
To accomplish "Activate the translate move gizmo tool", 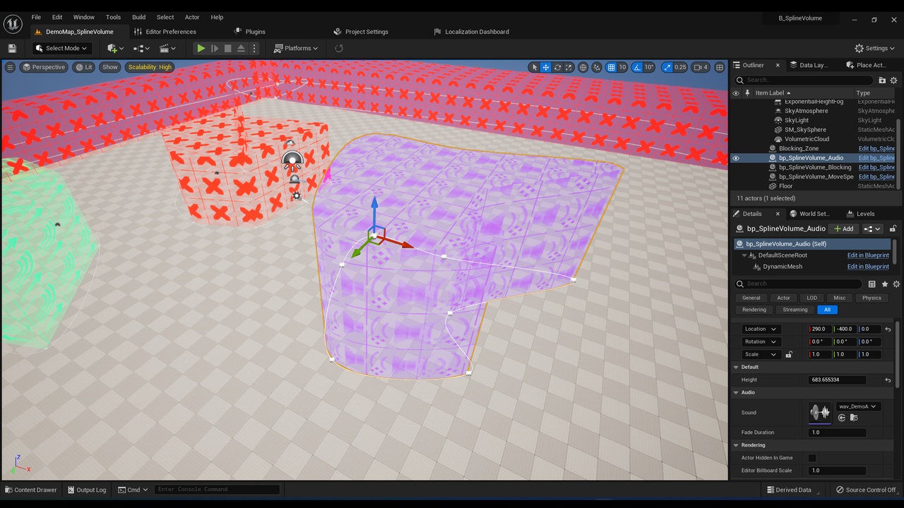I will pyautogui.click(x=546, y=67).
